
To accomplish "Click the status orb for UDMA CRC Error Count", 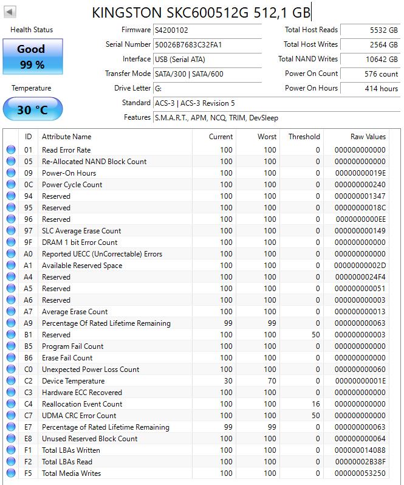I will 11,416.
